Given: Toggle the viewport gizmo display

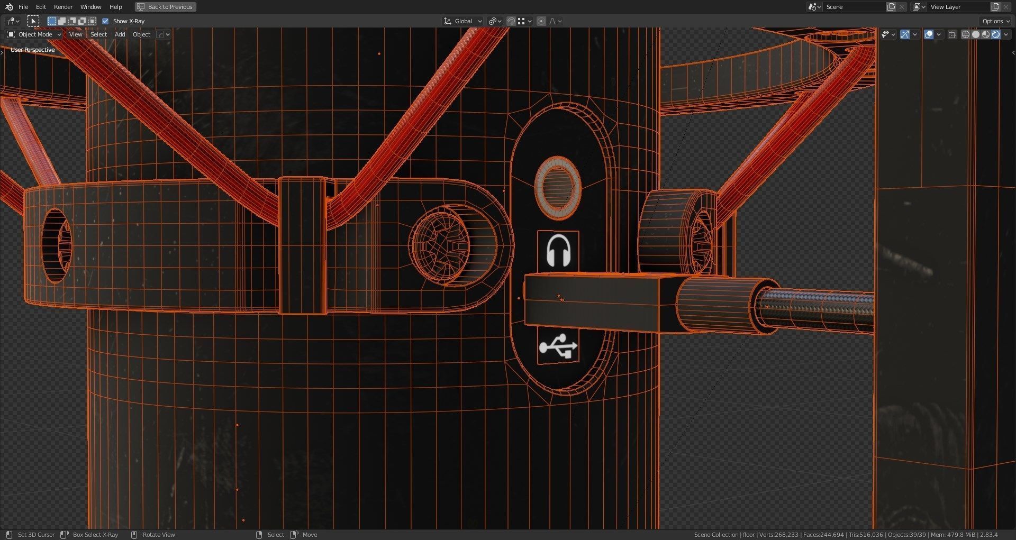Looking at the screenshot, I should click(905, 34).
